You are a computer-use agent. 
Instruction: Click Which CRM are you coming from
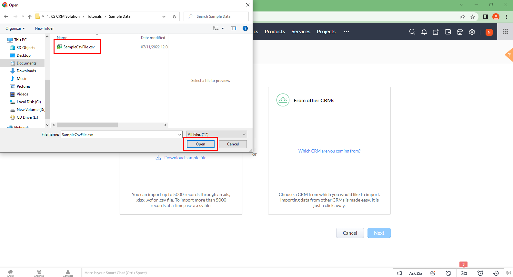point(329,151)
